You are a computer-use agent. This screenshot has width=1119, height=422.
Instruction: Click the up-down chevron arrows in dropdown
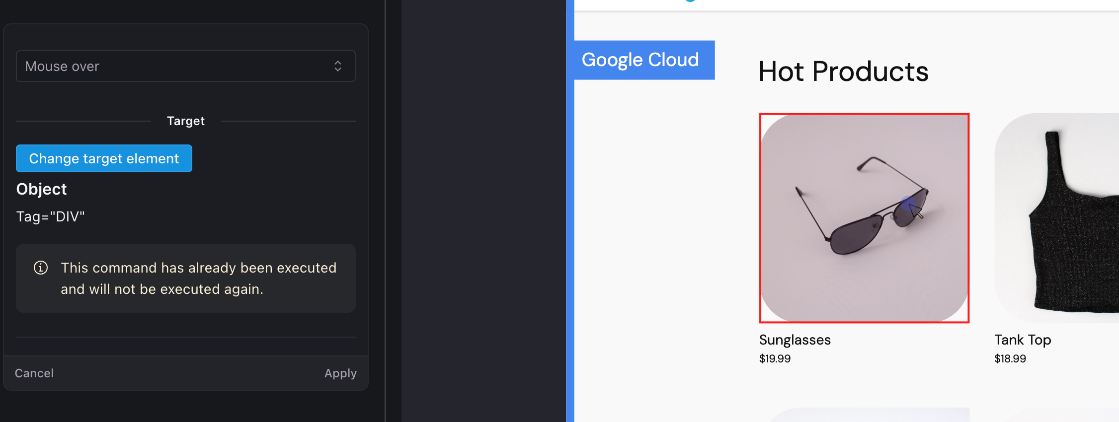[x=338, y=66]
